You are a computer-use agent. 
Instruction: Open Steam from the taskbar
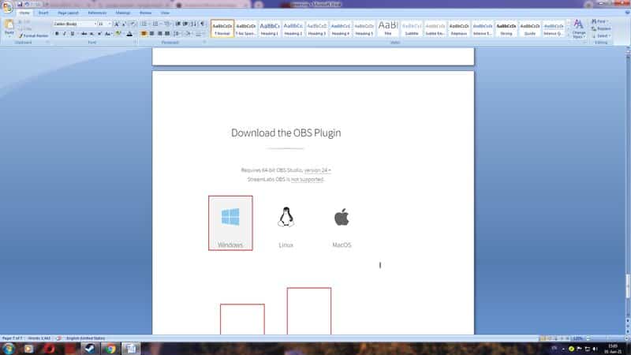[89, 348]
